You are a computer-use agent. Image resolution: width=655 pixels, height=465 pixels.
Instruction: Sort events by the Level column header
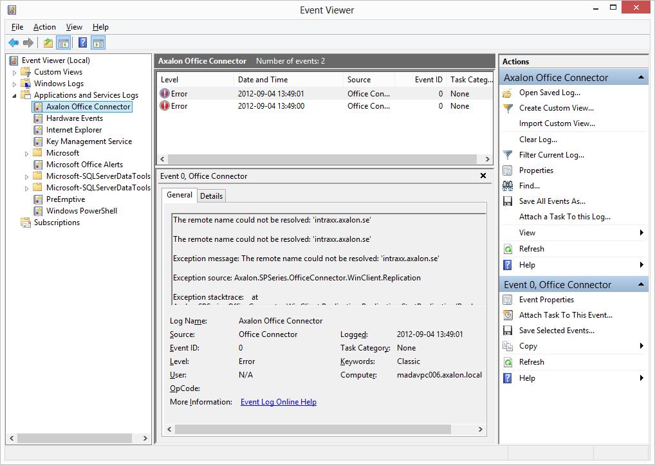195,80
